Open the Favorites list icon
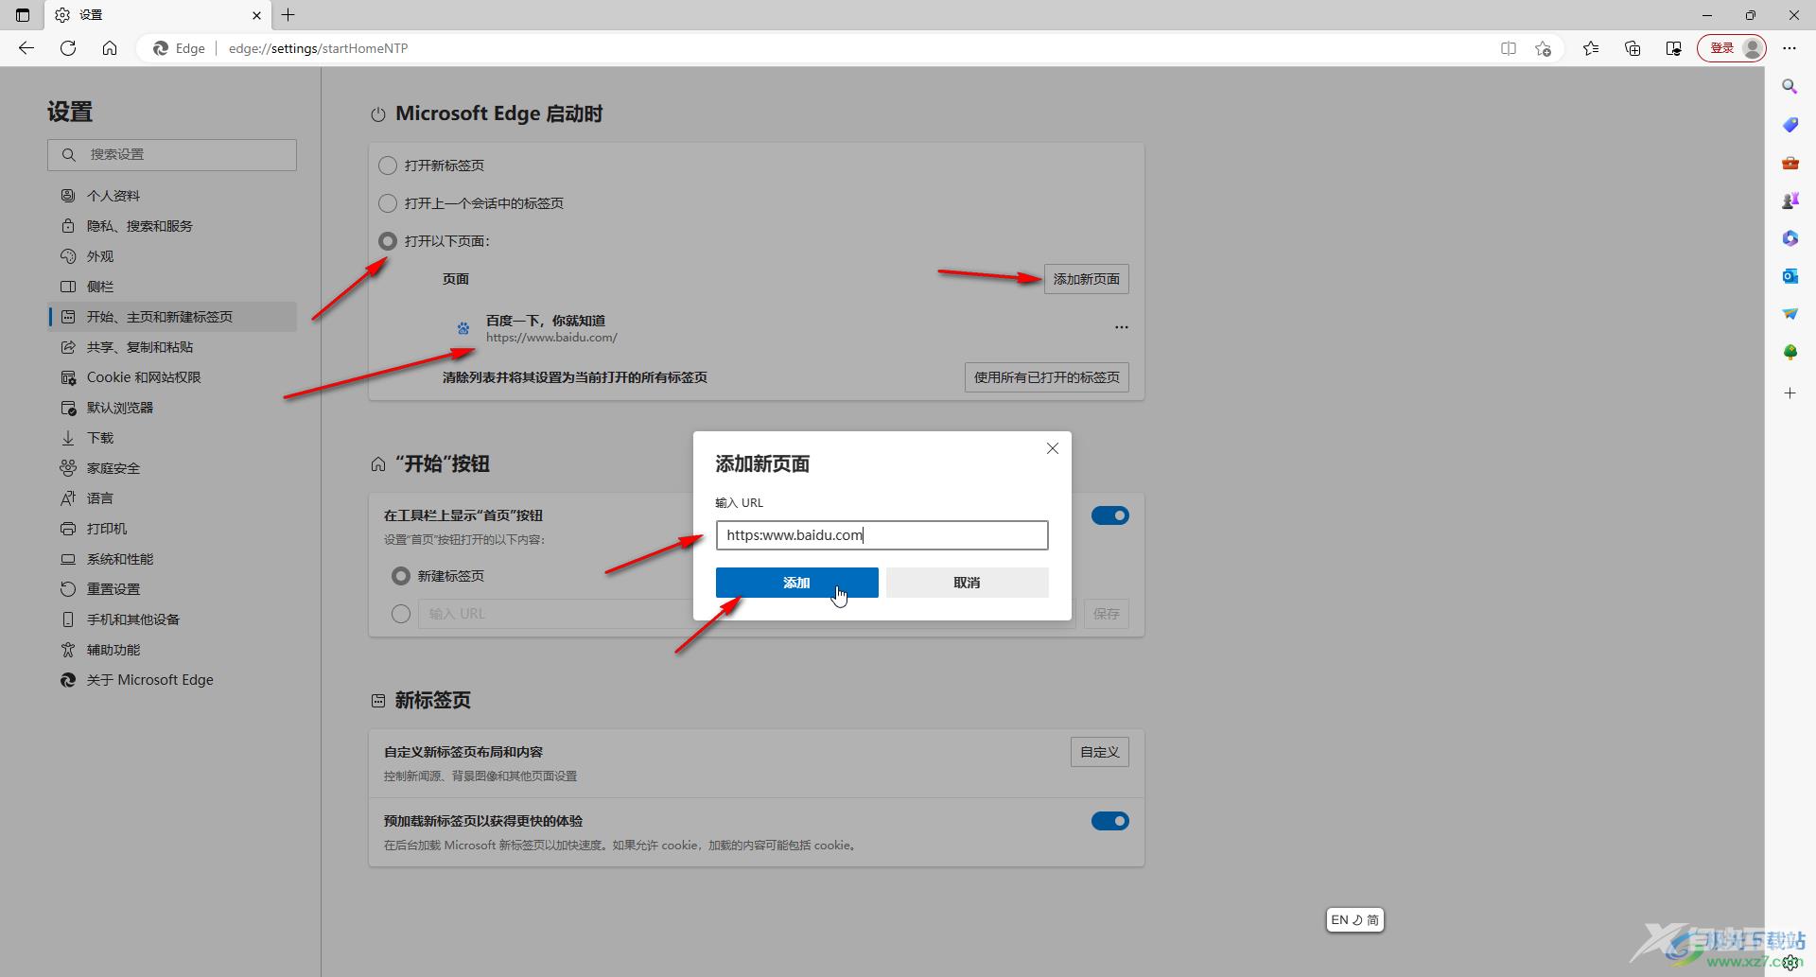1816x977 pixels. (x=1591, y=48)
